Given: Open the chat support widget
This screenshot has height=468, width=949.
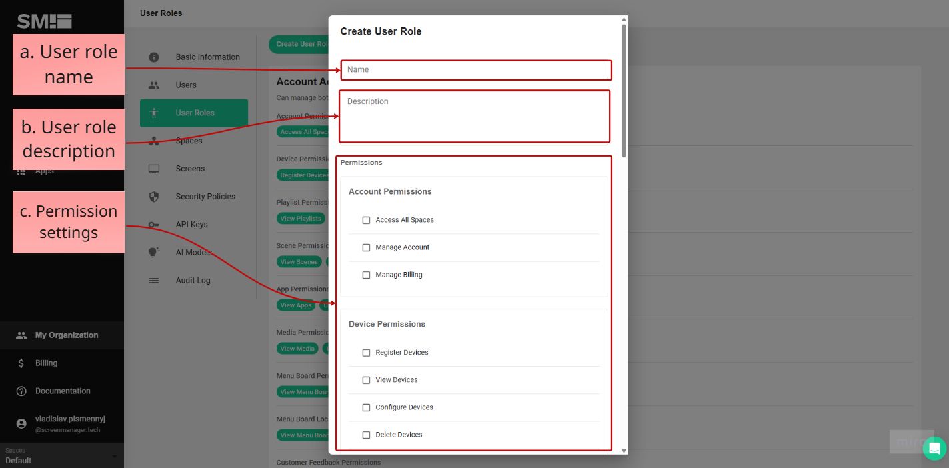Looking at the screenshot, I should 934,448.
